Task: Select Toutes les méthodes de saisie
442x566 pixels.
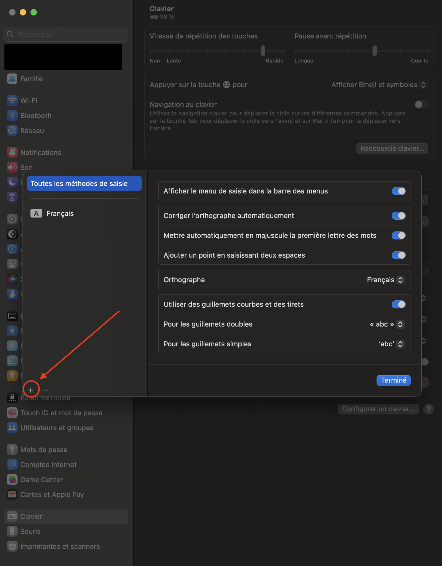Action: click(x=84, y=184)
